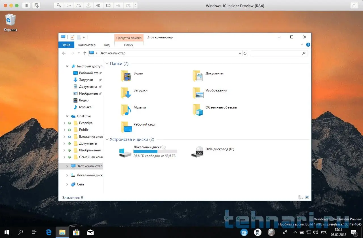This screenshot has height=238, width=363.
Task: Expand the Сеть tree node
Action: [x=67, y=184]
